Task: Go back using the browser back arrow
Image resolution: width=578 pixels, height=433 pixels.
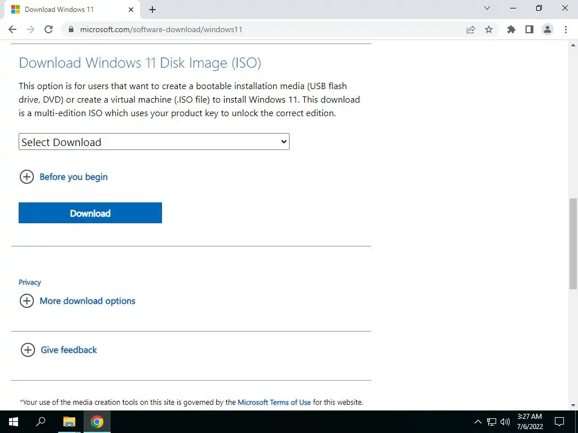Action: (12, 29)
